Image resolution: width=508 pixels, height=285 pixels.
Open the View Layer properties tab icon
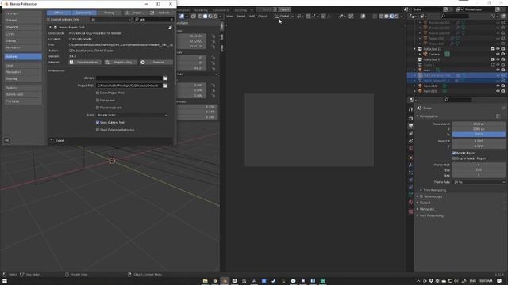click(x=411, y=134)
